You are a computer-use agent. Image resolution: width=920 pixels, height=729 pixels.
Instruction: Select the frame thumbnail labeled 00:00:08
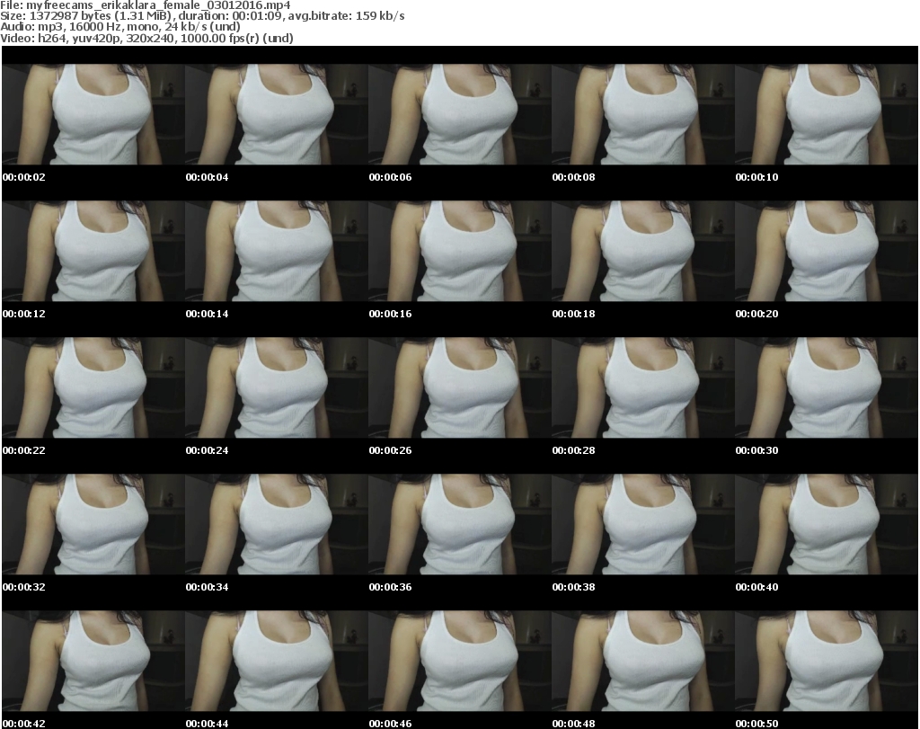[x=643, y=114]
